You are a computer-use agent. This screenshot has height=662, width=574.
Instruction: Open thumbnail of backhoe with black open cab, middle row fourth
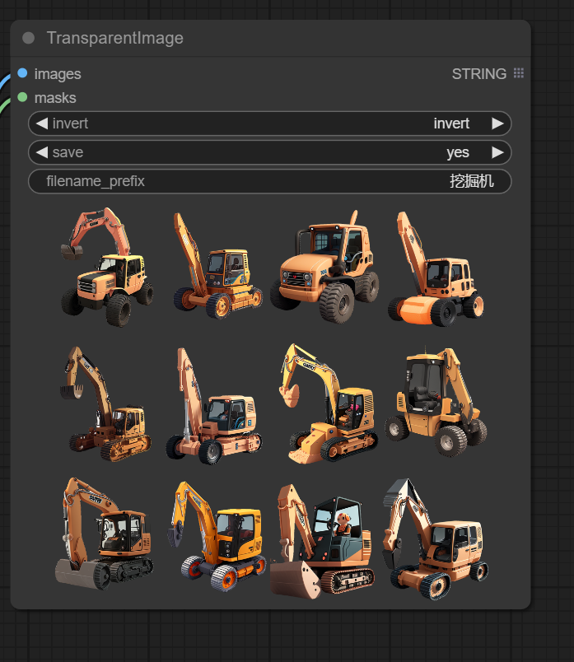[x=436, y=402]
